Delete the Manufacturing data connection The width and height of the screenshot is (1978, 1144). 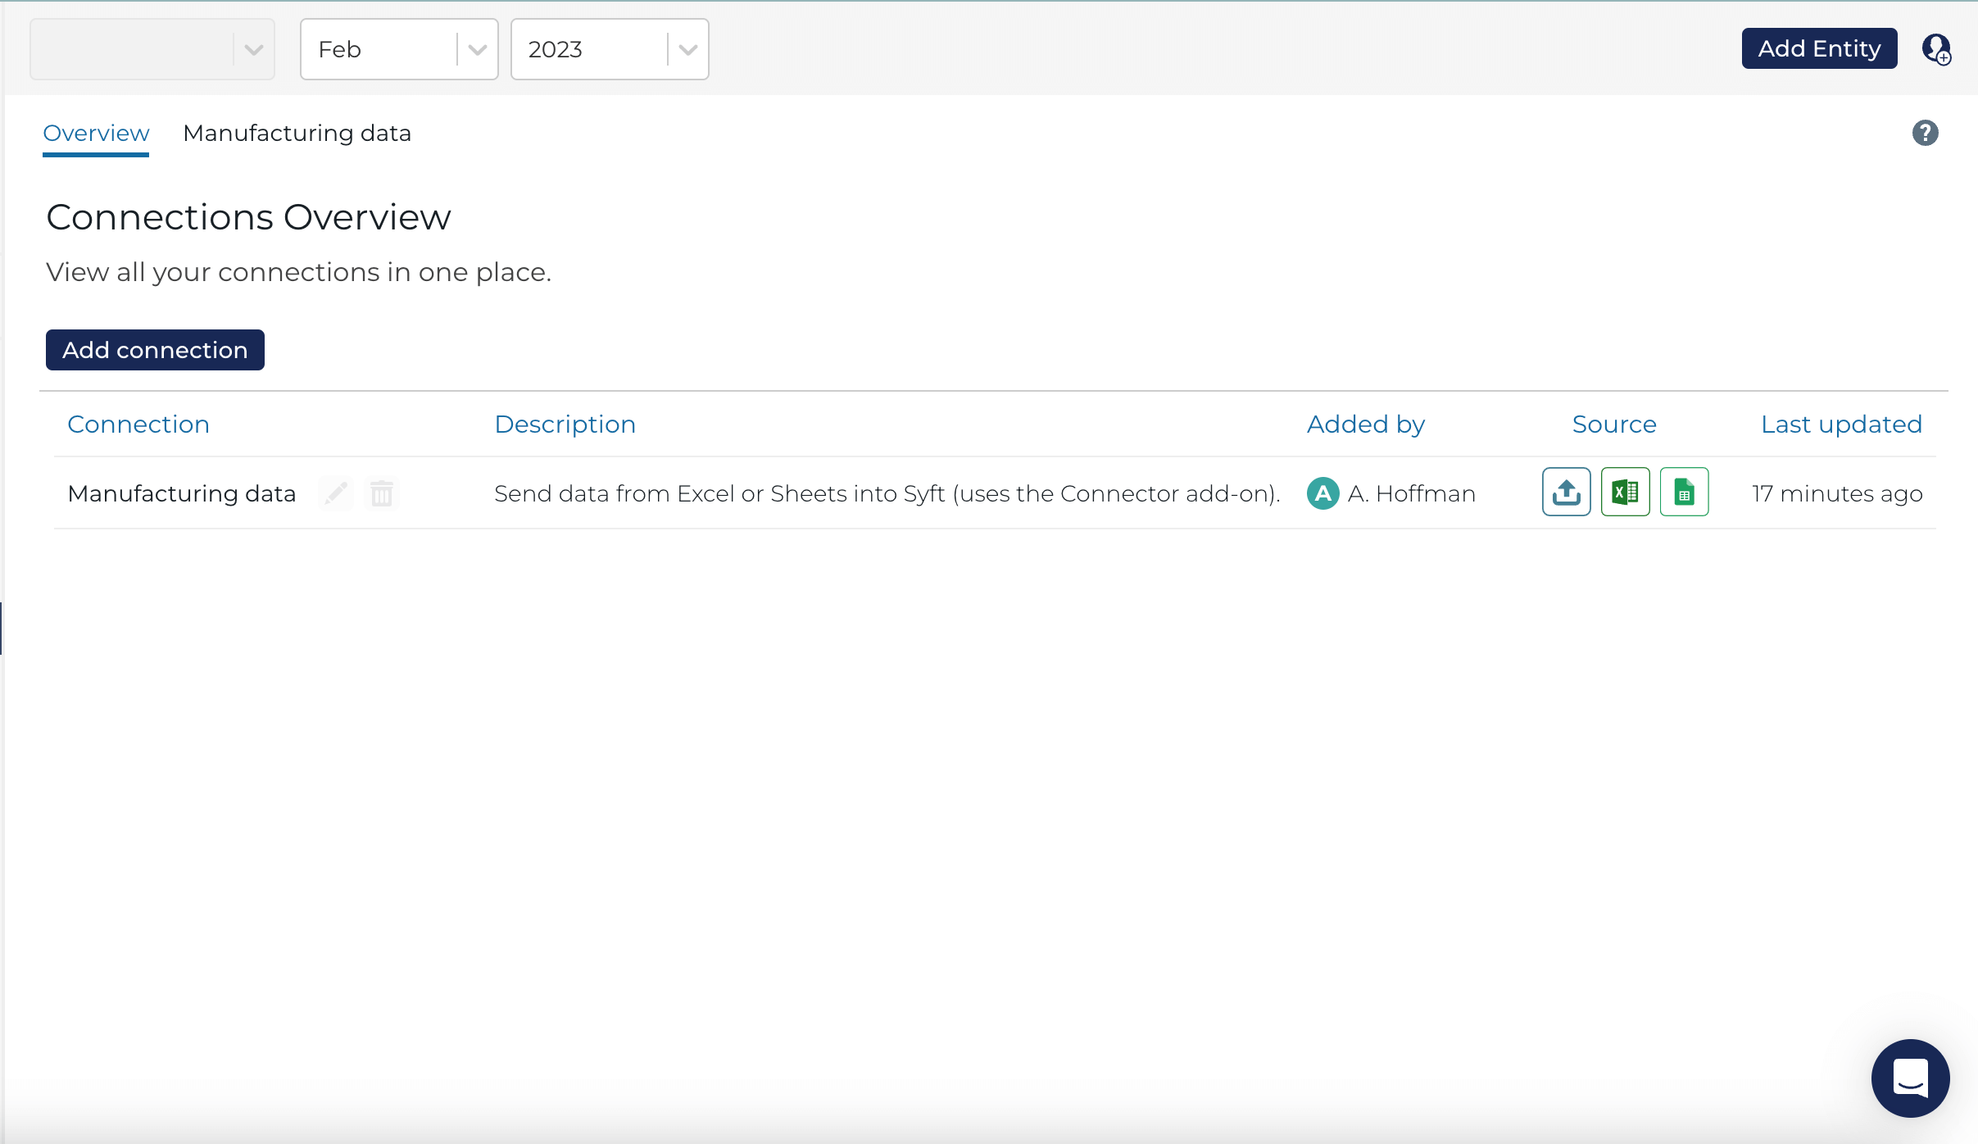pyautogui.click(x=382, y=493)
